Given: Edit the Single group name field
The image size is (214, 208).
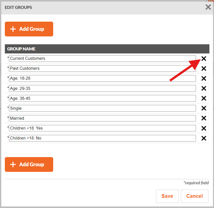Looking at the screenshot, I should coord(102,108).
